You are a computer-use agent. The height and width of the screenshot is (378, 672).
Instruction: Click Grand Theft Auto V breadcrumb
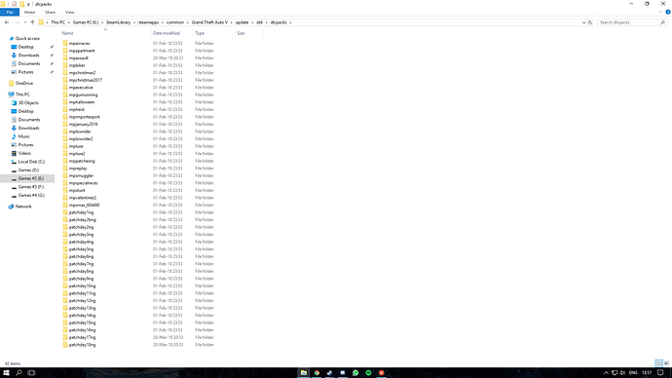[x=209, y=22]
